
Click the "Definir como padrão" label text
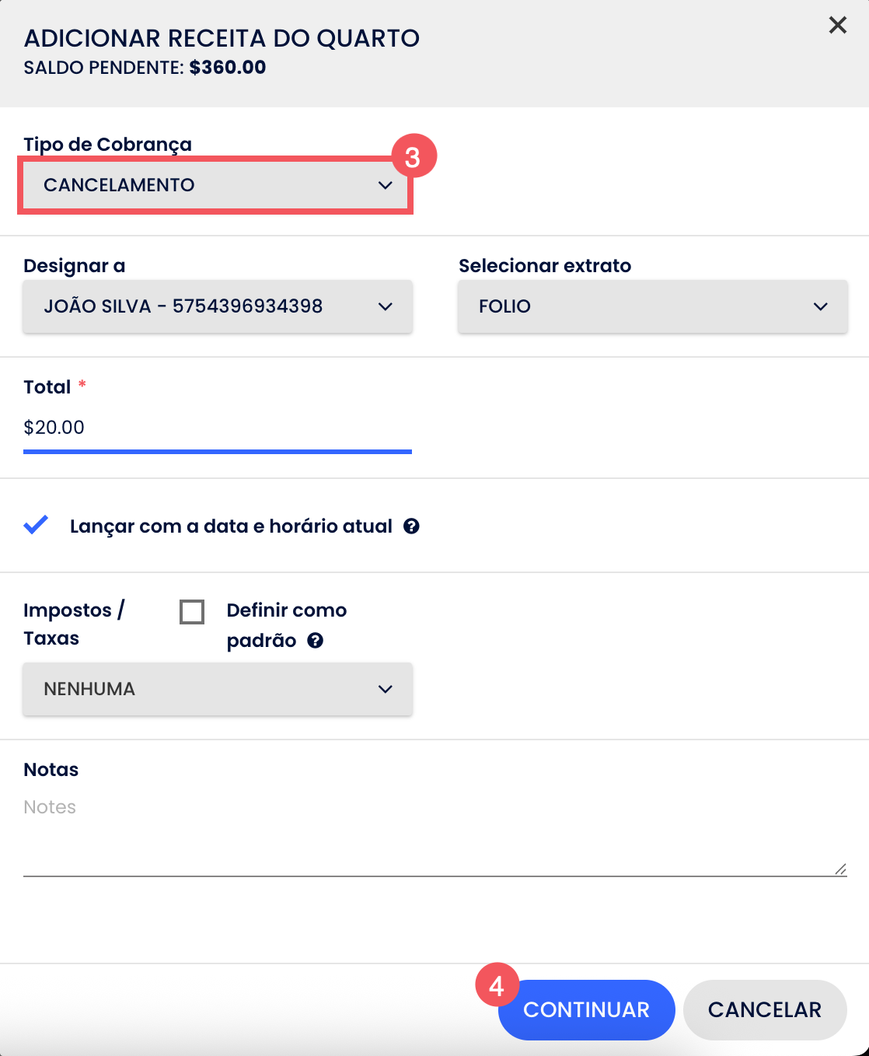point(286,610)
